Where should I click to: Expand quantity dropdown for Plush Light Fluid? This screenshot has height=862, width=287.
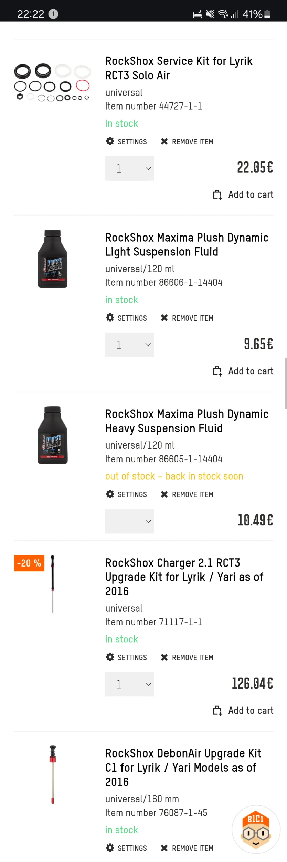(129, 345)
